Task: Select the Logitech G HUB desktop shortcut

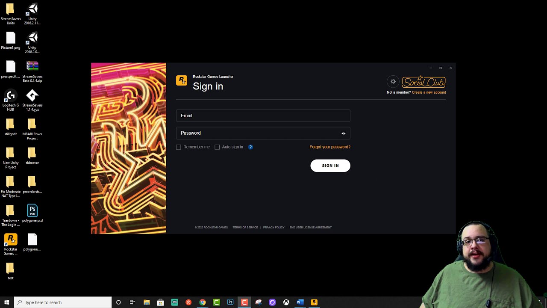Action: 11,101
